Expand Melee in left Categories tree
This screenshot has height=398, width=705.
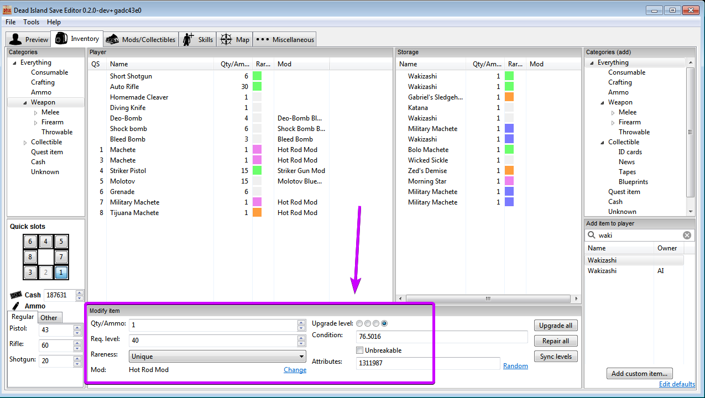(x=36, y=113)
